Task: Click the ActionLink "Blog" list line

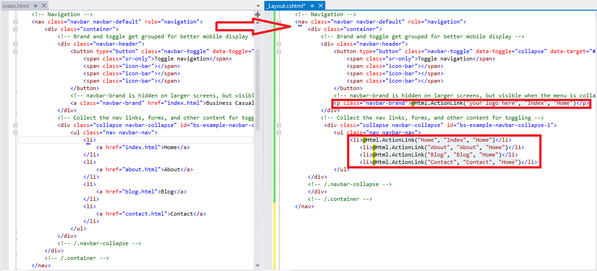Action: 439,155
